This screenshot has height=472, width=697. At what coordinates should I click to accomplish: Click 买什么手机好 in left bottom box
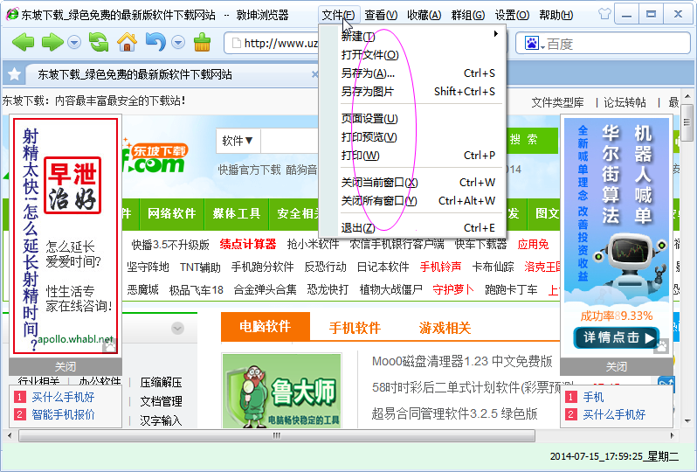click(x=63, y=397)
